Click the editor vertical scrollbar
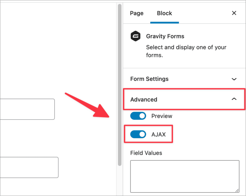This screenshot has height=196, width=246. pyautogui.click(x=119, y=85)
